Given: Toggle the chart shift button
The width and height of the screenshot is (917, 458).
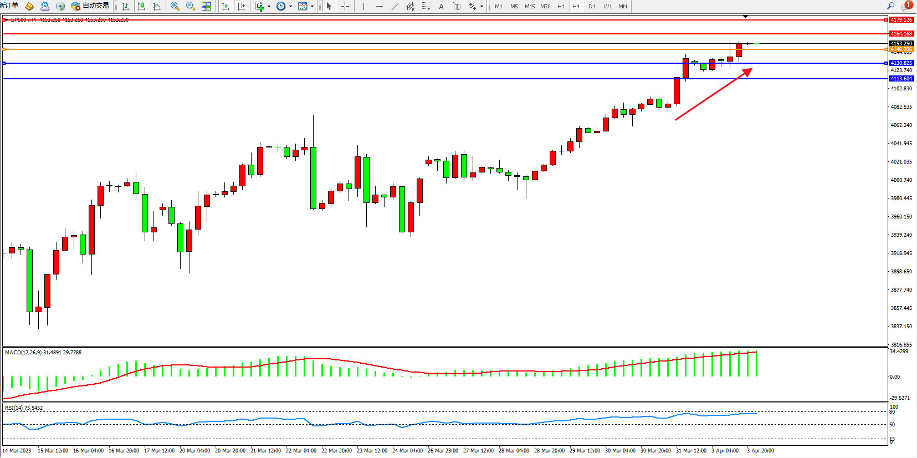Looking at the screenshot, I should tap(241, 6).
